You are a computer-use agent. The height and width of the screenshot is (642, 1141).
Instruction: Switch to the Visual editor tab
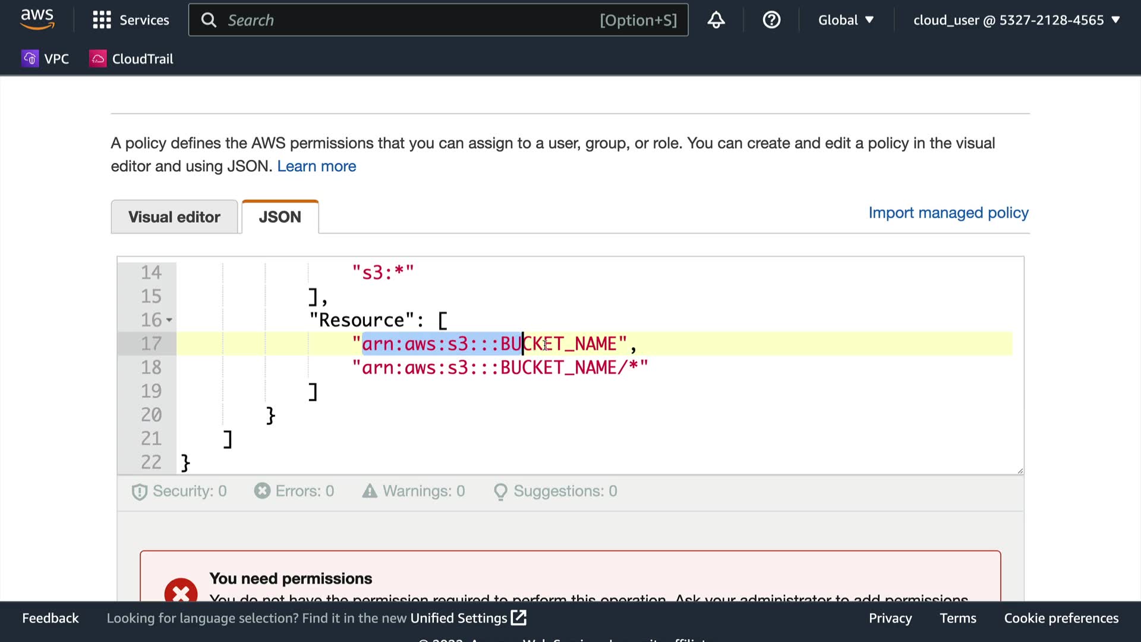(x=174, y=217)
